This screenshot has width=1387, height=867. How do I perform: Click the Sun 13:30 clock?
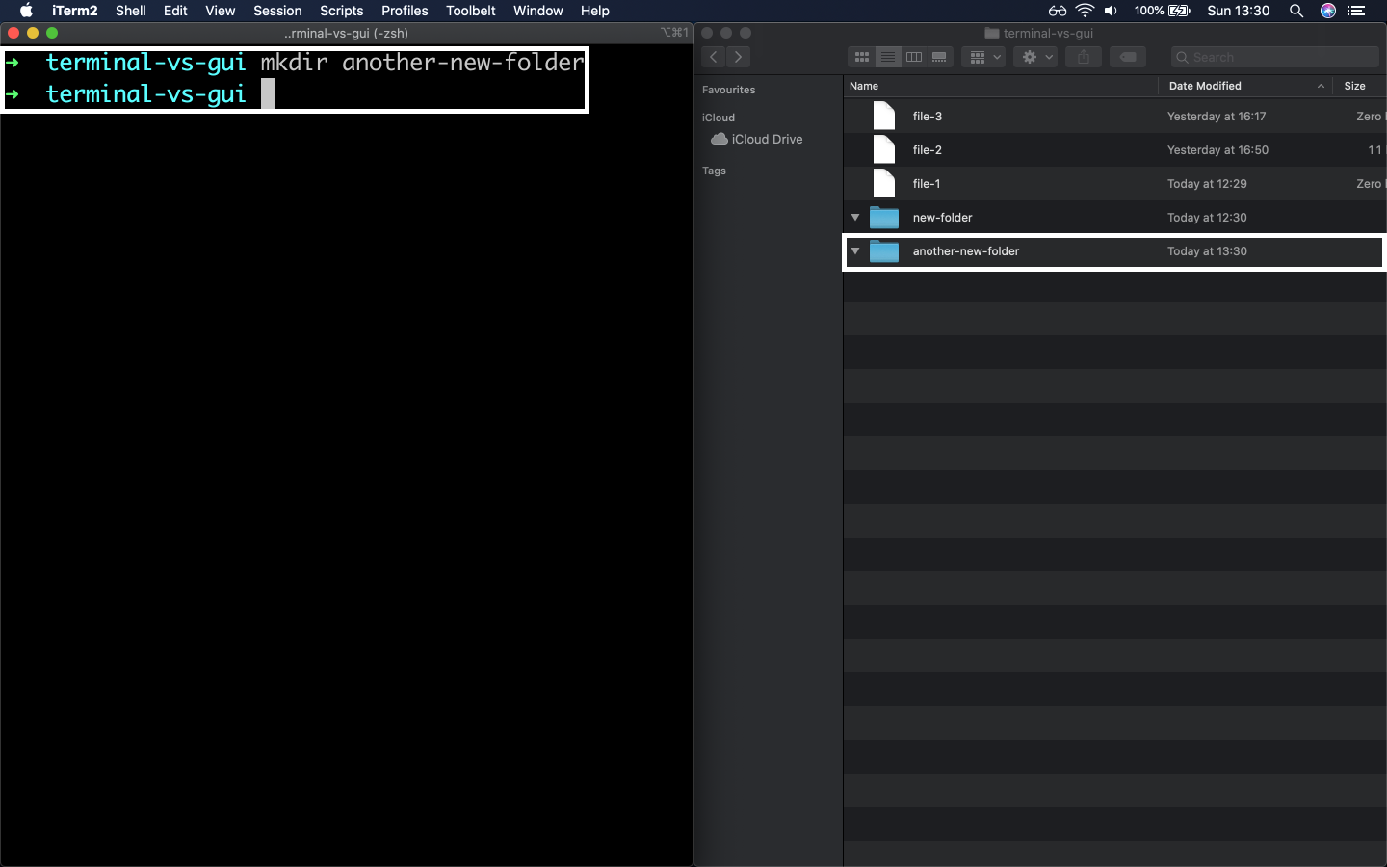[x=1238, y=11]
